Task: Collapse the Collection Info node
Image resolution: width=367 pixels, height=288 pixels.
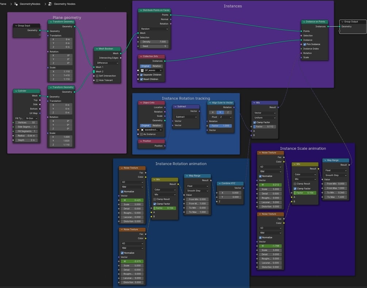Action: tap(141, 56)
